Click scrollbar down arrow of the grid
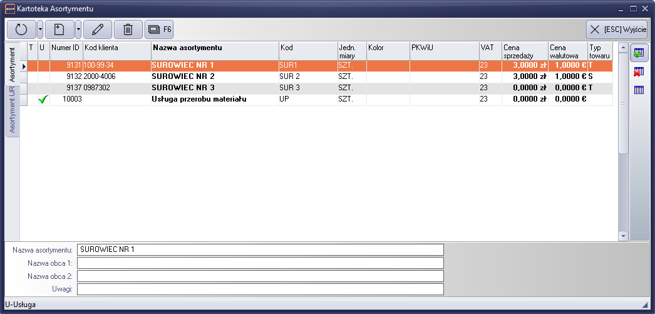Viewport: 655px width, 314px height. coord(623,236)
